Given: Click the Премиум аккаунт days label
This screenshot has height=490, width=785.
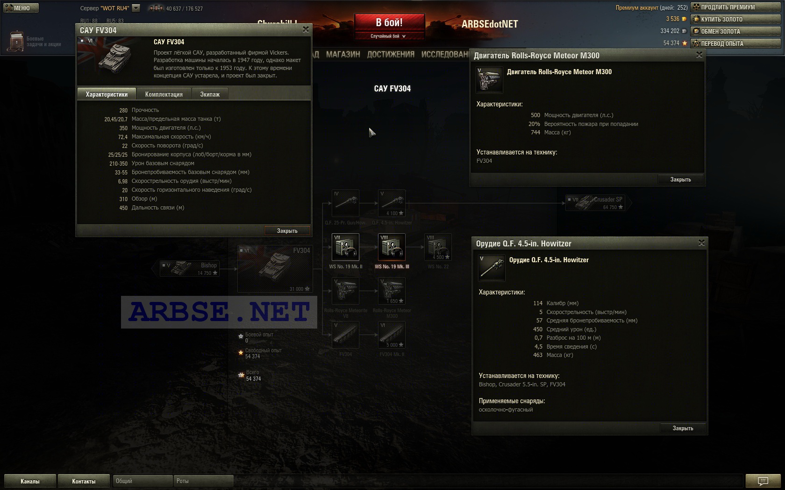Looking at the screenshot, I should coord(651,7).
